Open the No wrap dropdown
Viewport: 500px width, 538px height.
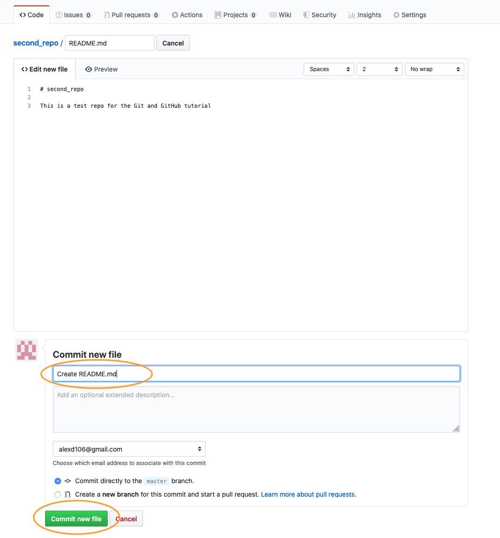(x=434, y=69)
